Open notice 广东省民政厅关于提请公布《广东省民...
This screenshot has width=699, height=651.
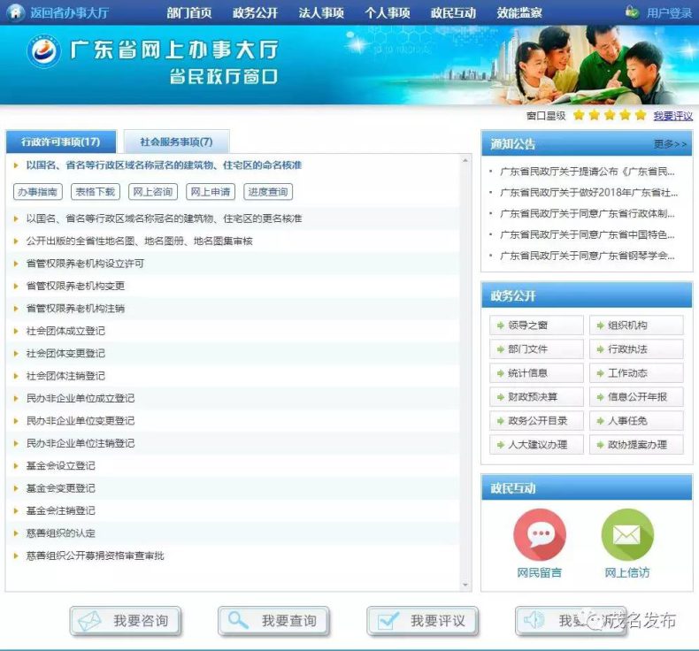point(588,172)
